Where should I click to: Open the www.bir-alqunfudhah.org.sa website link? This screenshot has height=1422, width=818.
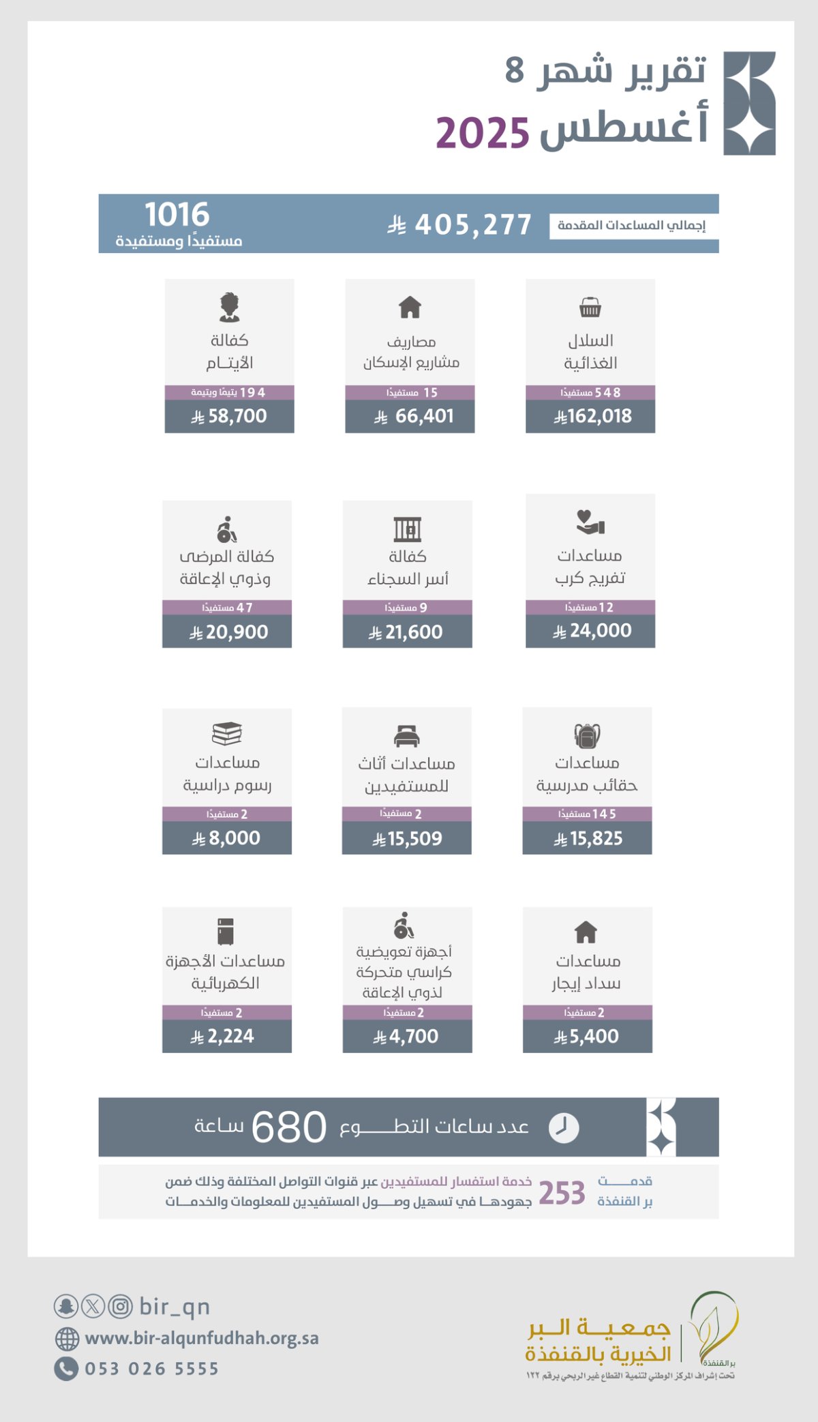click(202, 1338)
